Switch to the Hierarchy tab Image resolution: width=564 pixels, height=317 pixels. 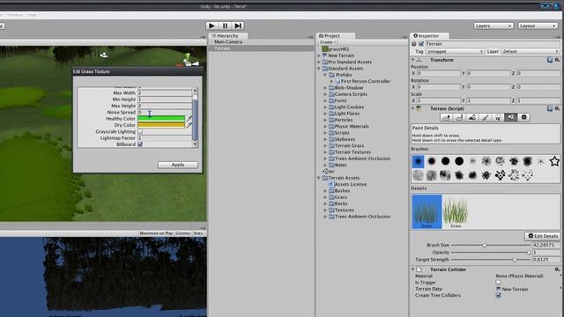[x=227, y=36]
